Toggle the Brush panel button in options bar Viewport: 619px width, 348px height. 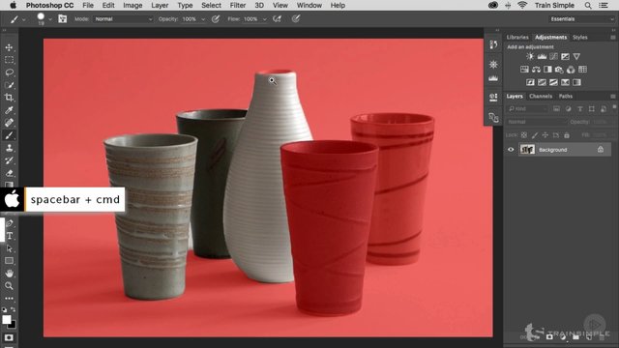(62, 18)
